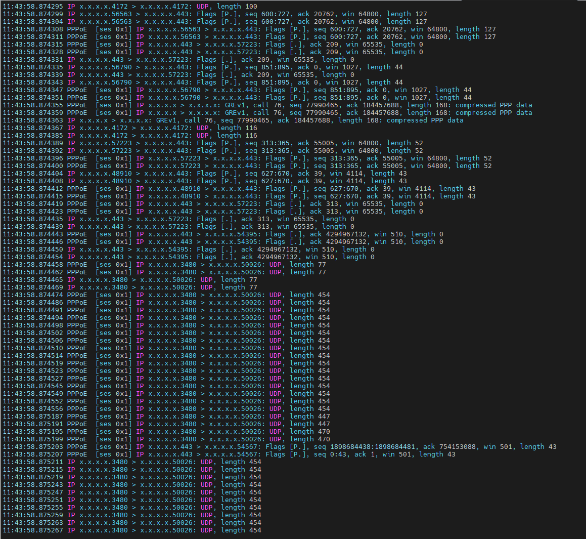Click 'length 454' in the 11:43:58.874502 line

[x=310, y=333]
